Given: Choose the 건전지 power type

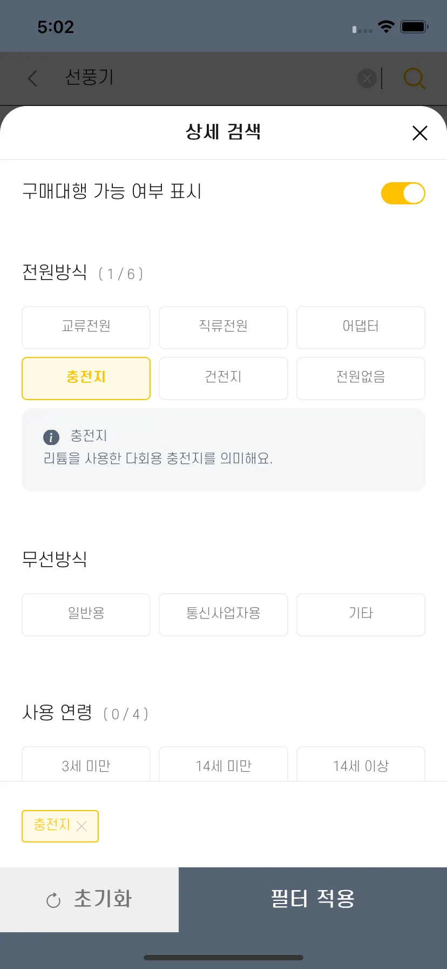Looking at the screenshot, I should pyautogui.click(x=223, y=378).
